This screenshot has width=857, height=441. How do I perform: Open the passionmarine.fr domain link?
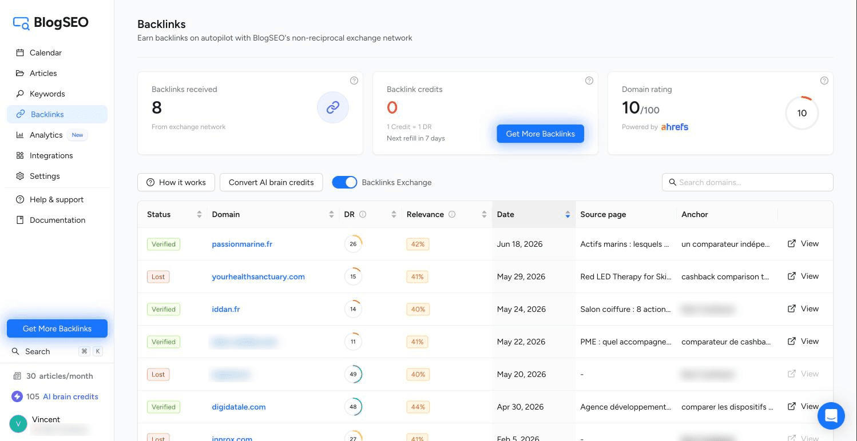[242, 244]
